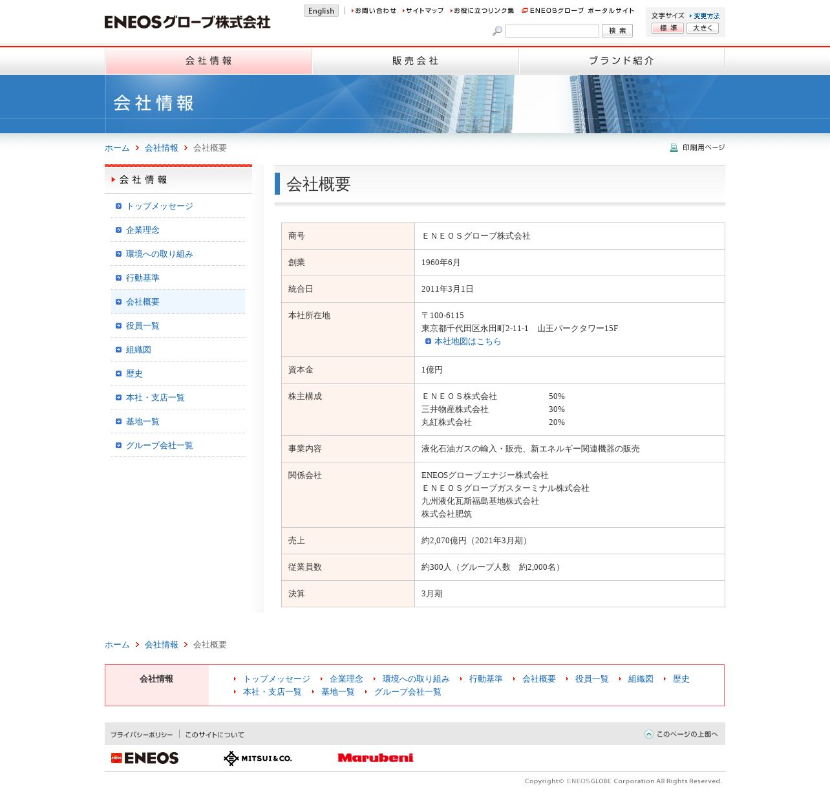
Task: Open サイトマップ link in header
Action: (x=424, y=11)
